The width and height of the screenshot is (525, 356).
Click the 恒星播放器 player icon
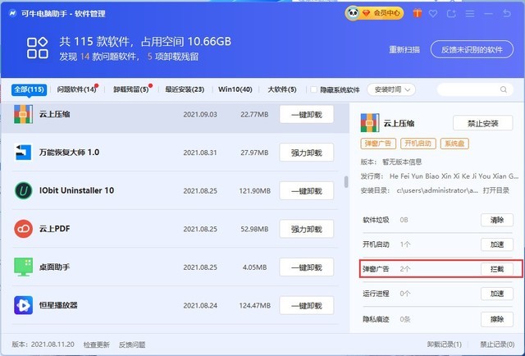tap(23, 305)
